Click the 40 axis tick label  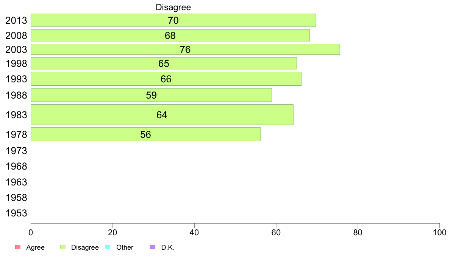pyautogui.click(x=194, y=232)
